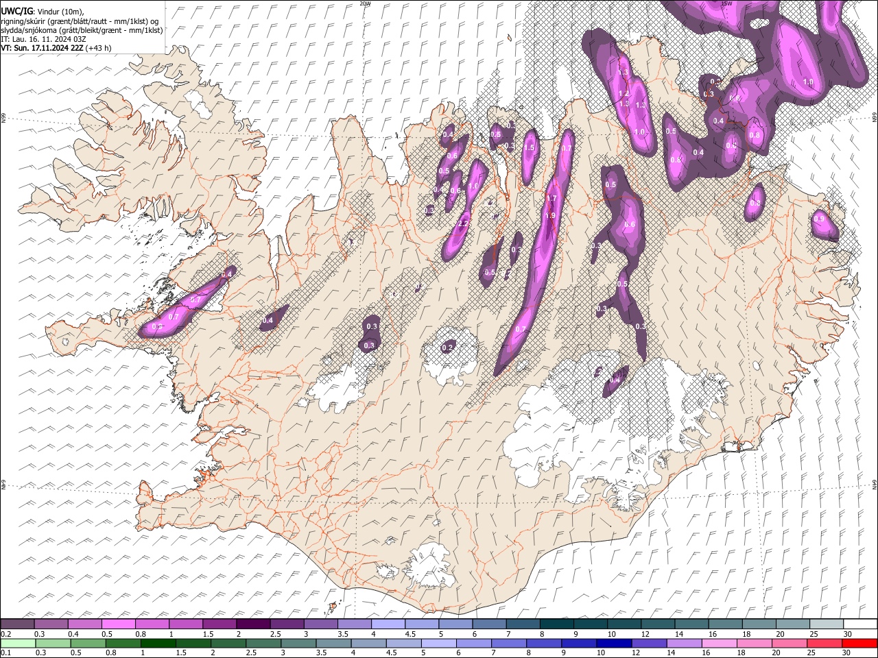Image resolution: width=878 pixels, height=658 pixels.
Task: Click the '0.9' snowfall value in the east
Action: tap(818, 219)
